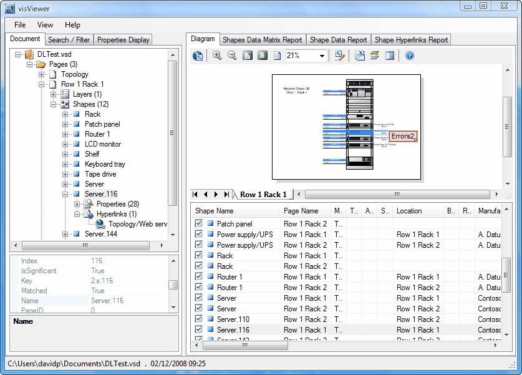Sort by the Location column header
This screenshot has width=522, height=375.
(418, 211)
